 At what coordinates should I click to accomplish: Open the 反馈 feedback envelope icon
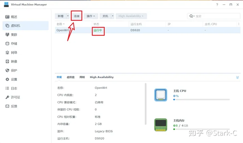pos(7,106)
